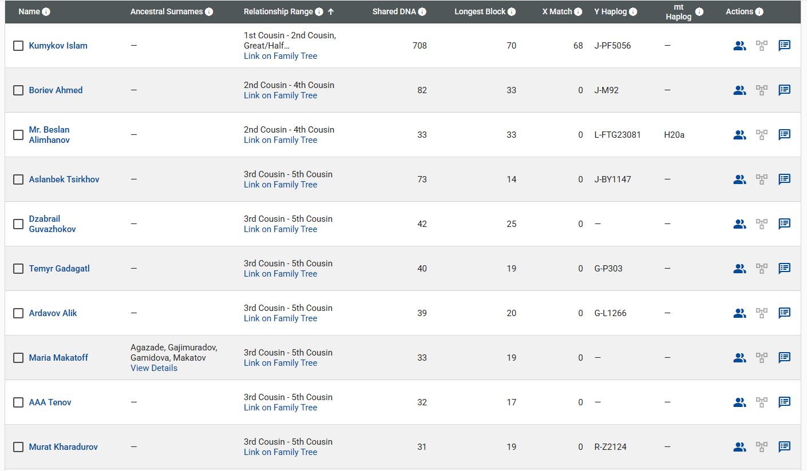Tick checkbox for Temyr Gadagatl

coord(18,269)
